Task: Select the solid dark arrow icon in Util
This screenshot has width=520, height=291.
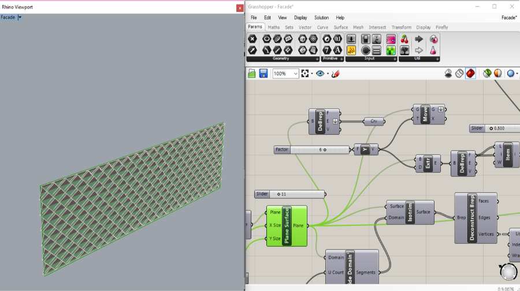Action: click(419, 39)
